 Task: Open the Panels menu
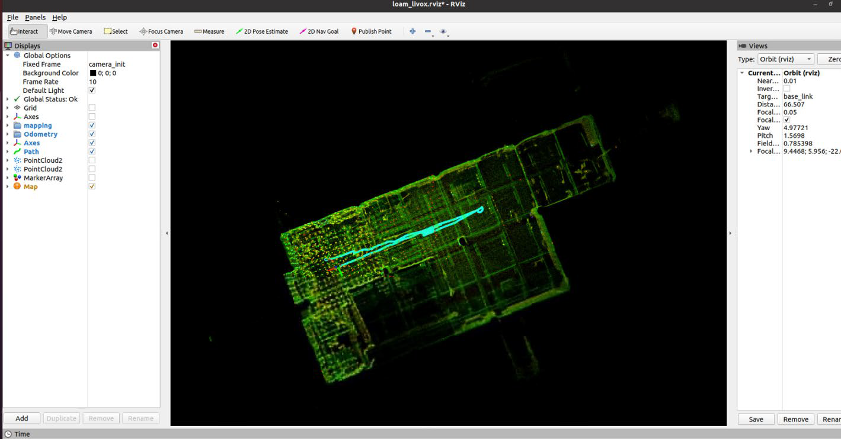tap(35, 17)
